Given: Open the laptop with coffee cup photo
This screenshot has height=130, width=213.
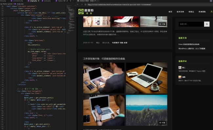Looking at the screenshot, I should pyautogui.click(x=146, y=78).
